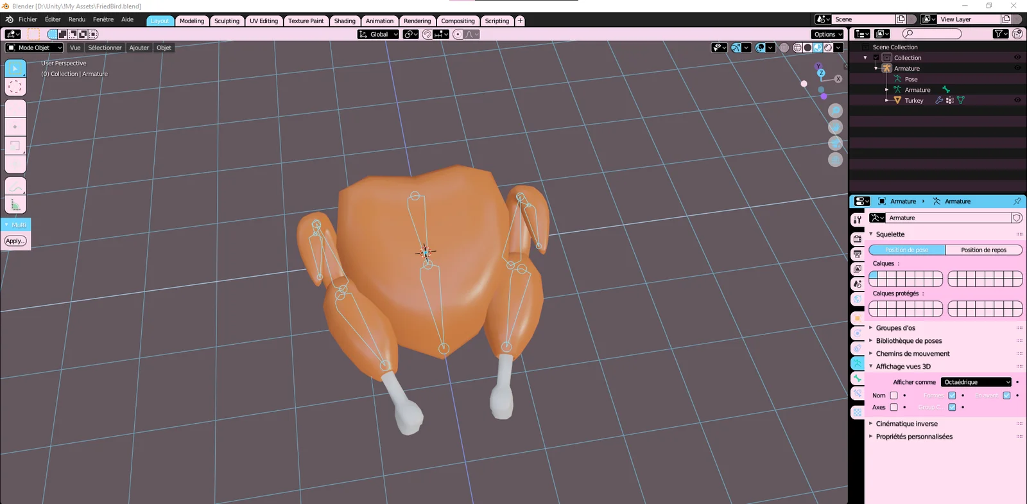The width and height of the screenshot is (1027, 504).
Task: Toggle viewport overlays display
Action: 760,48
